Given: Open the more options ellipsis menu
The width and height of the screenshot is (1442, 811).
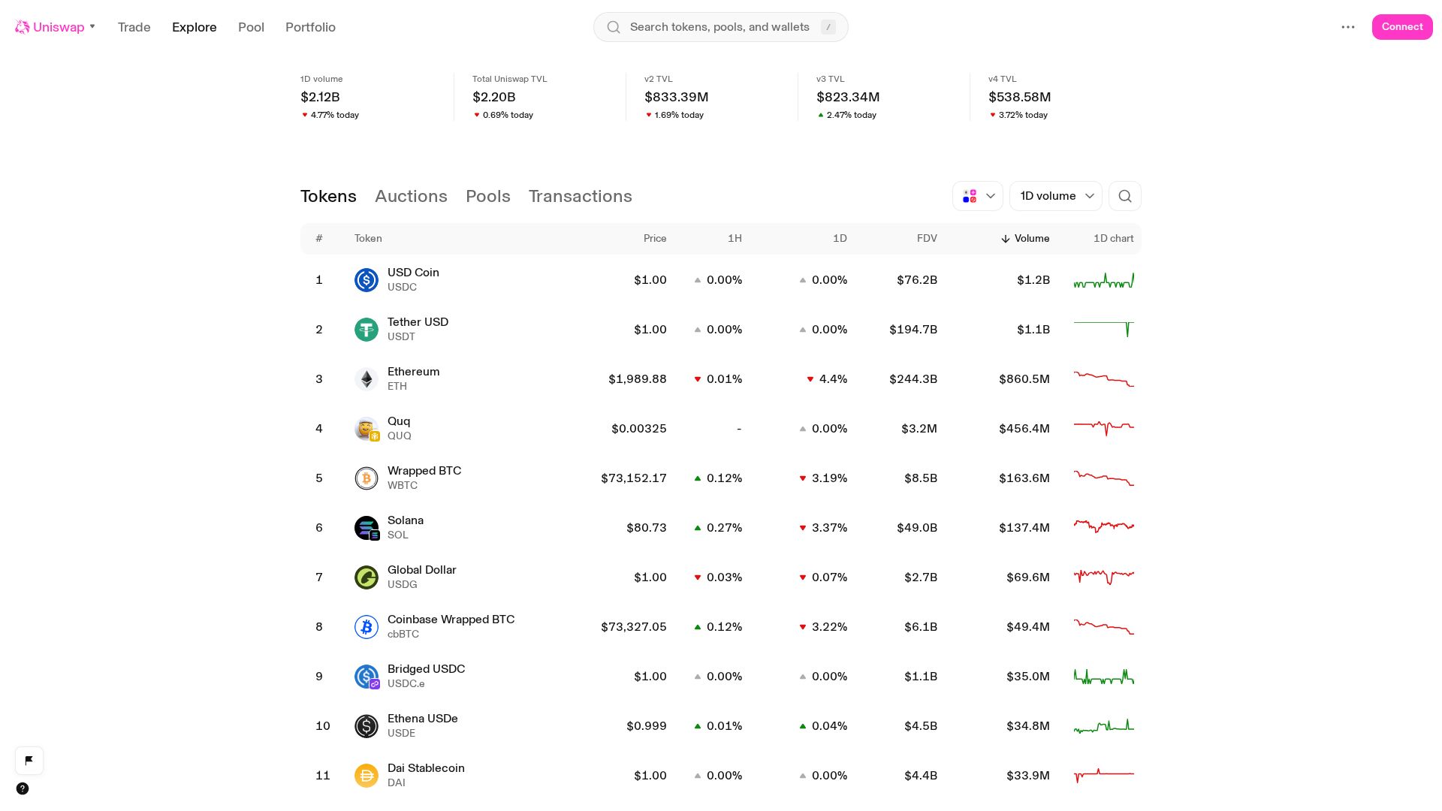Looking at the screenshot, I should pos(1348,27).
